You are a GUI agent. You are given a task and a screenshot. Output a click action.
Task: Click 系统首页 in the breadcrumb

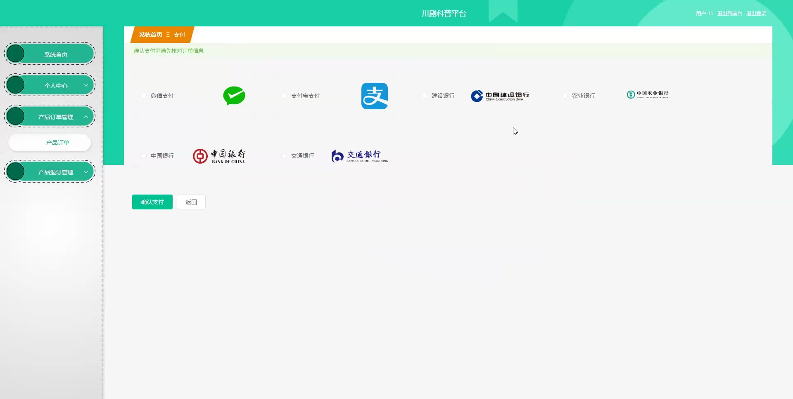click(151, 35)
